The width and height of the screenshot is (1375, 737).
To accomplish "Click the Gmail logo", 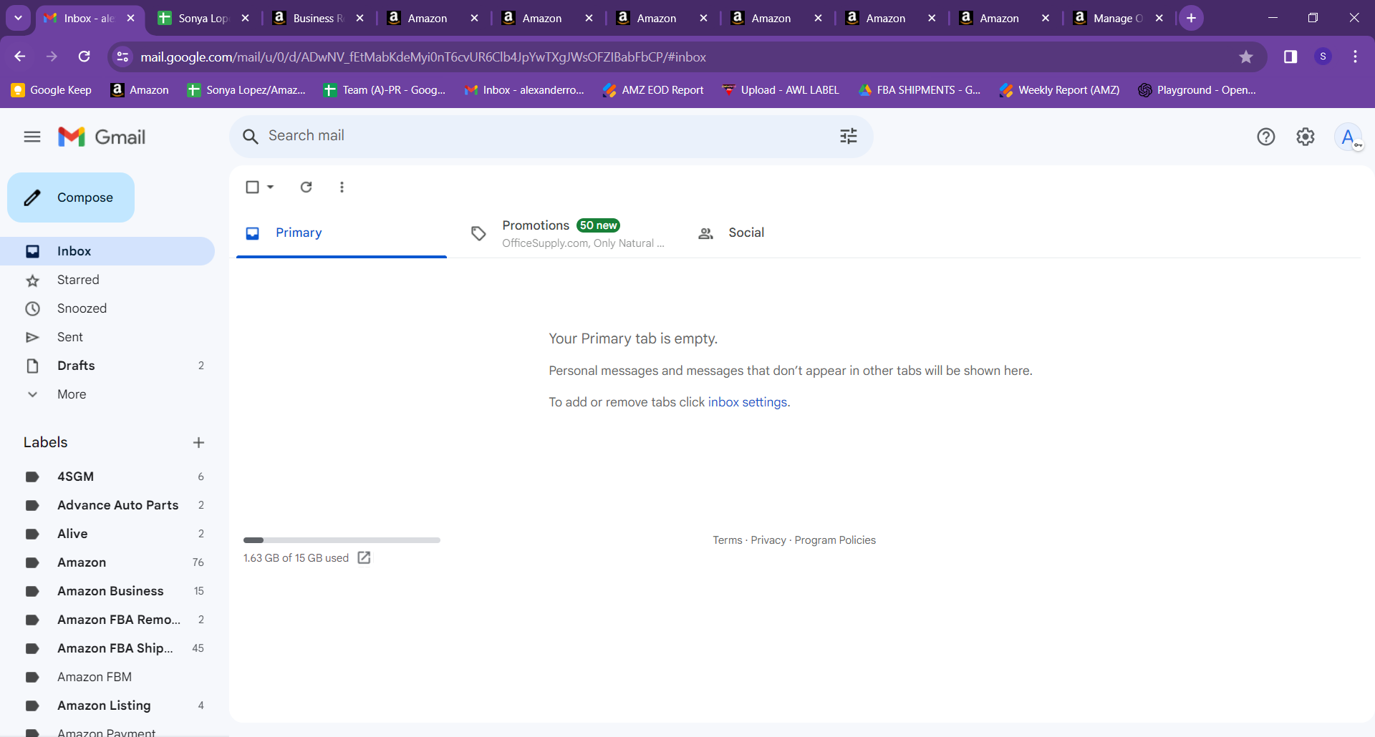I will click(x=102, y=137).
